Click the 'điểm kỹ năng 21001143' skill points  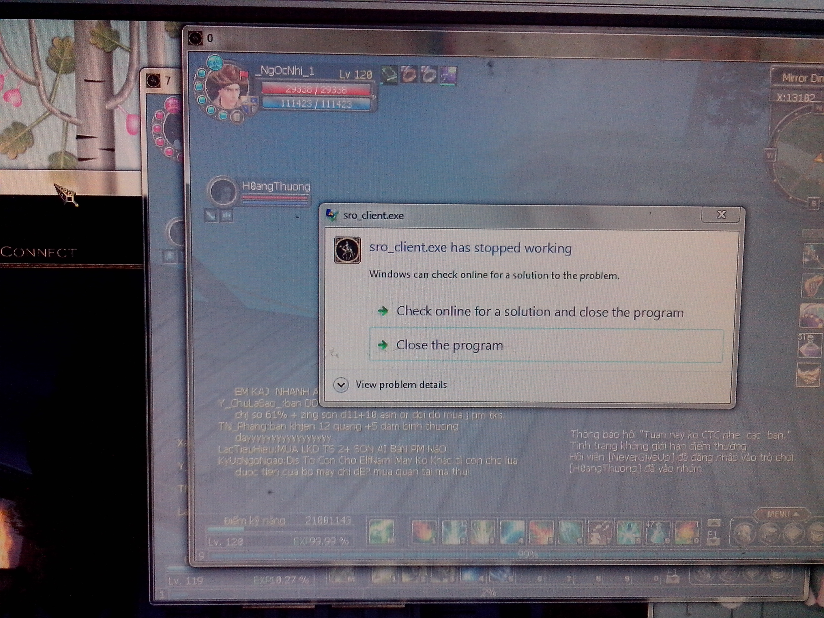[288, 520]
